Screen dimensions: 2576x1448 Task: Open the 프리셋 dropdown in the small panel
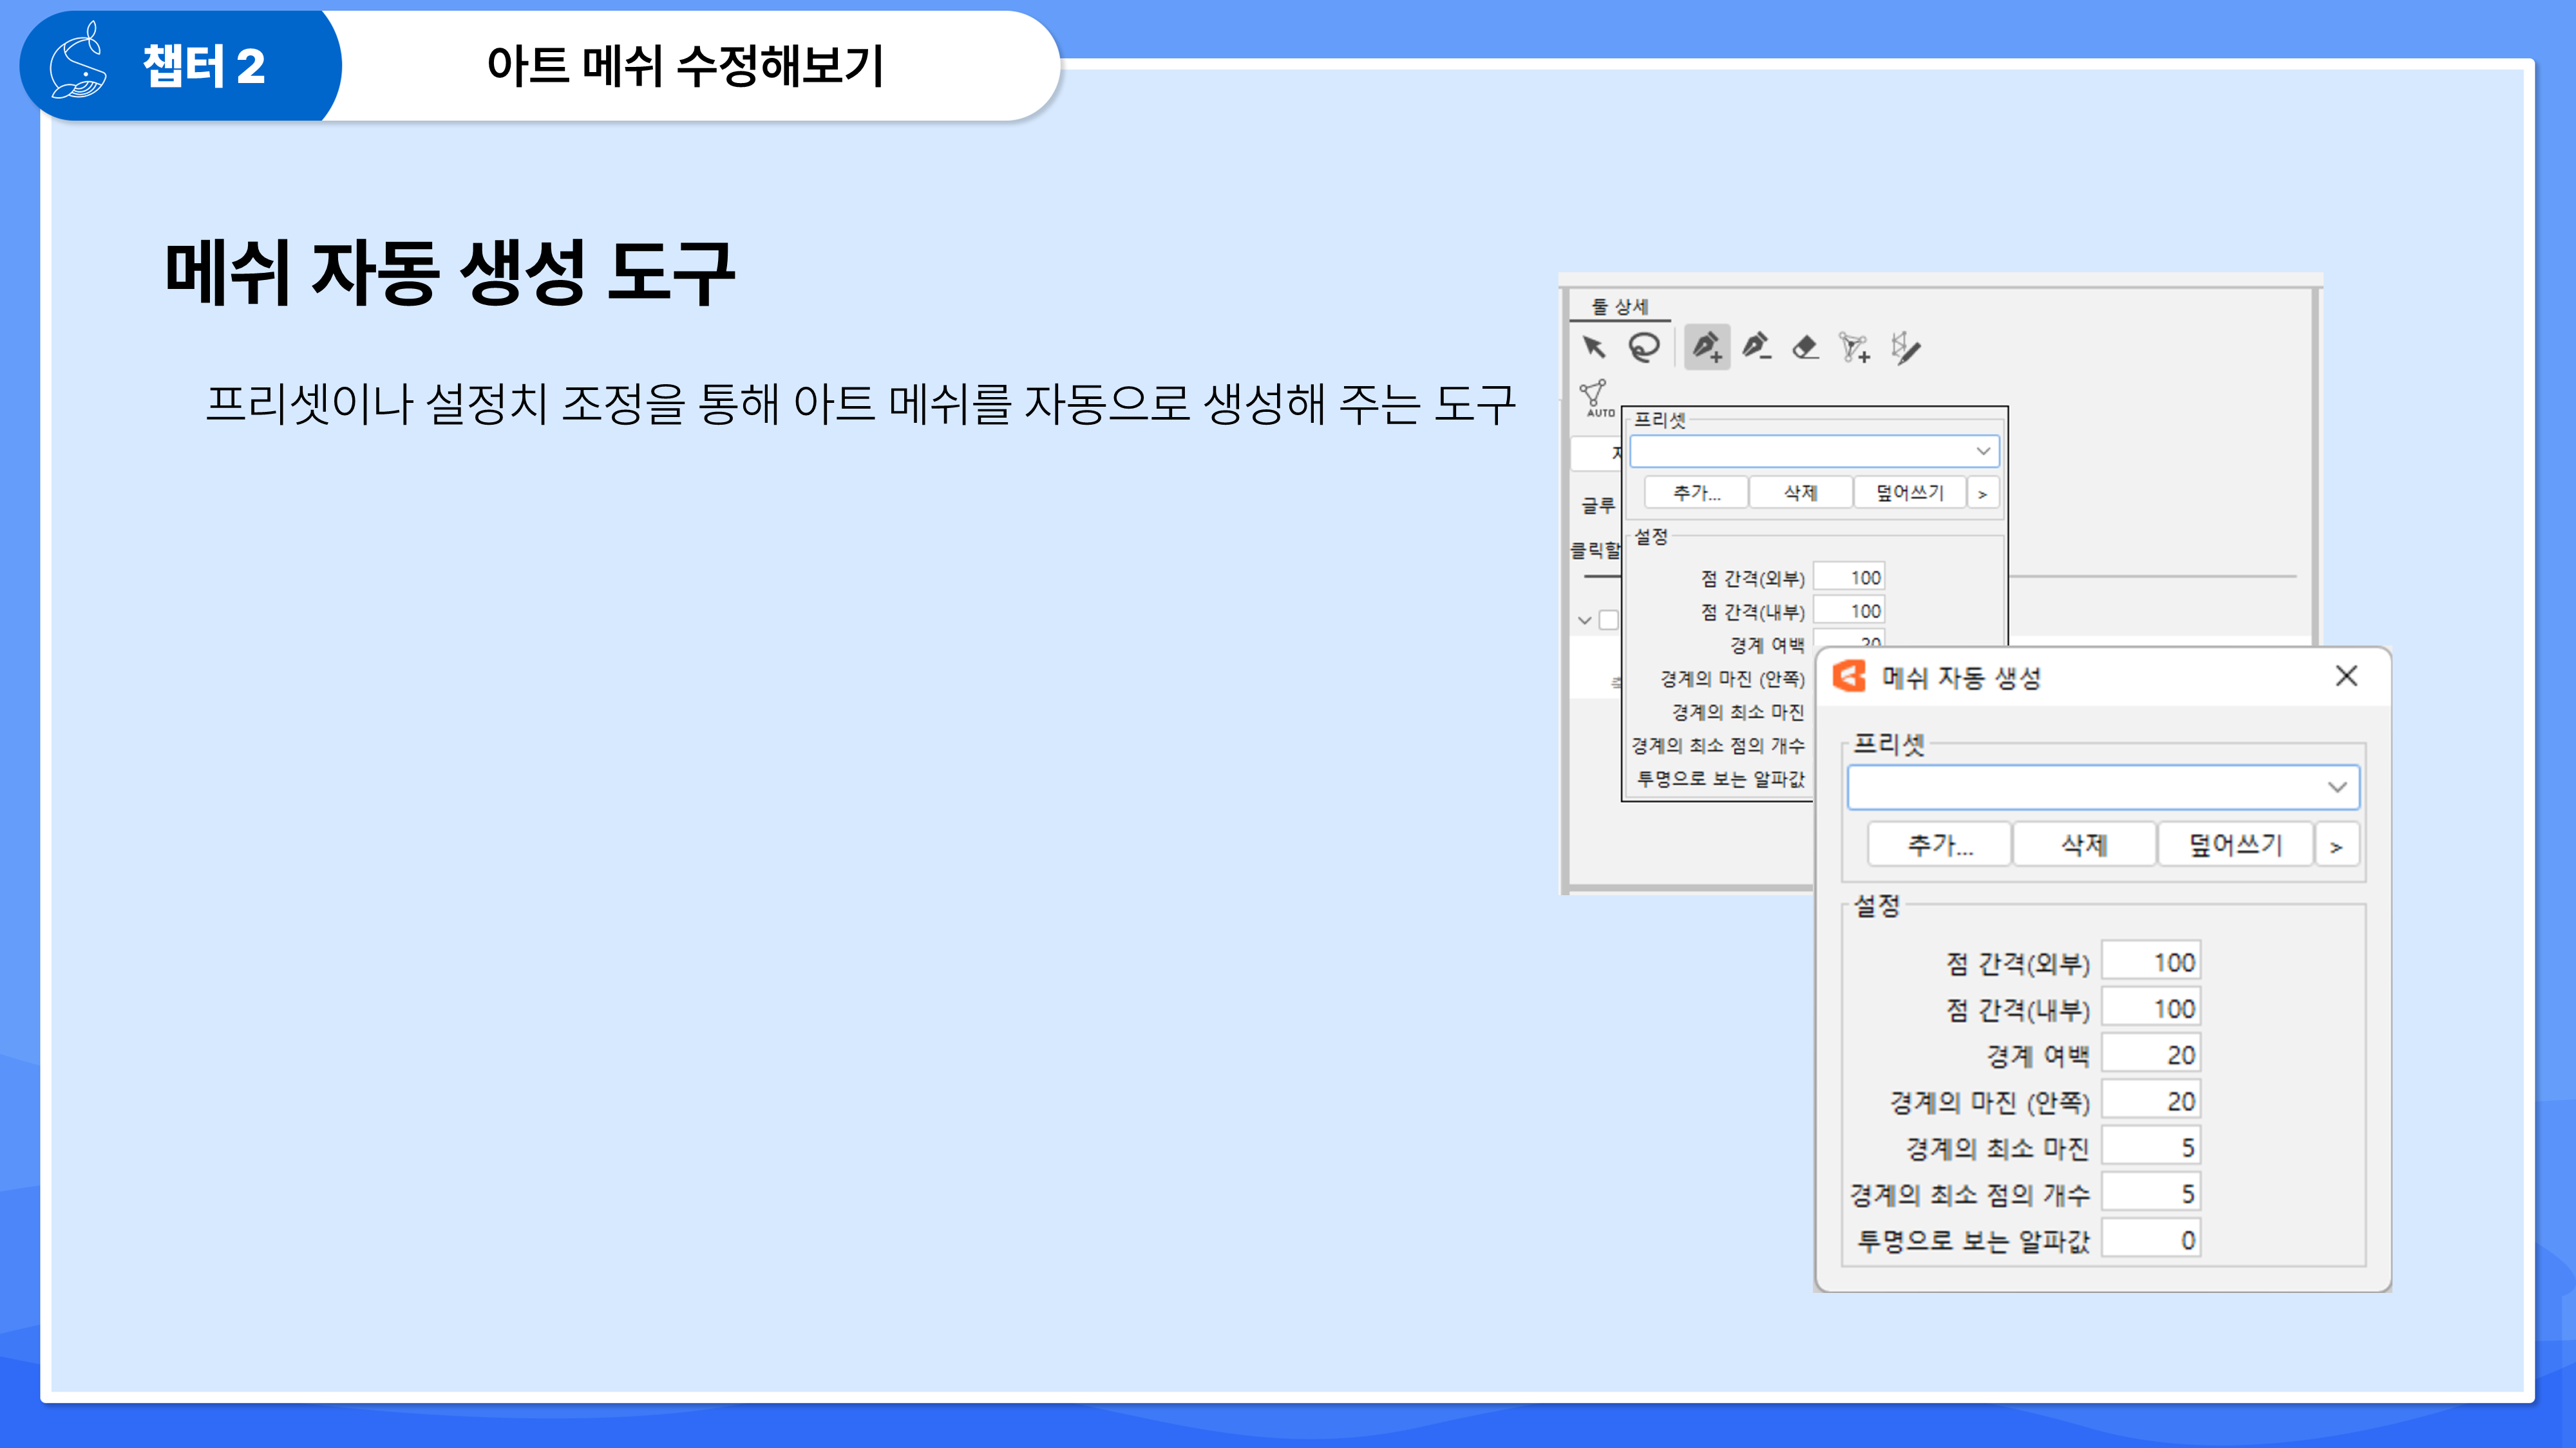1814,452
